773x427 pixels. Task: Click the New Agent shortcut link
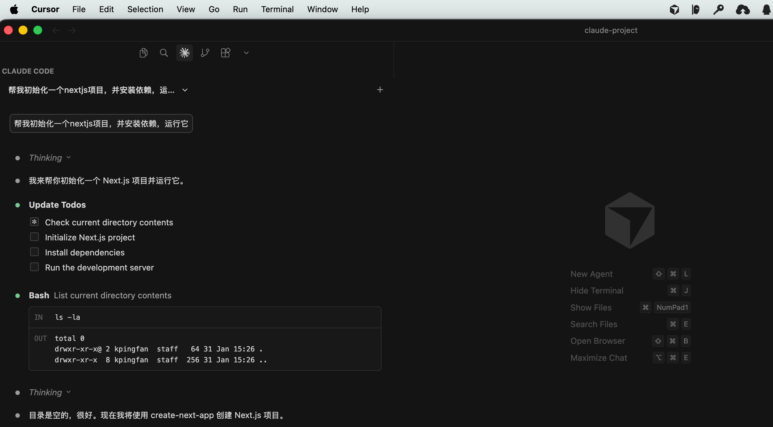tap(591, 274)
